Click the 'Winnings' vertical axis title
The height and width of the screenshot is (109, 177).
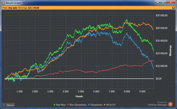coord(170,51)
